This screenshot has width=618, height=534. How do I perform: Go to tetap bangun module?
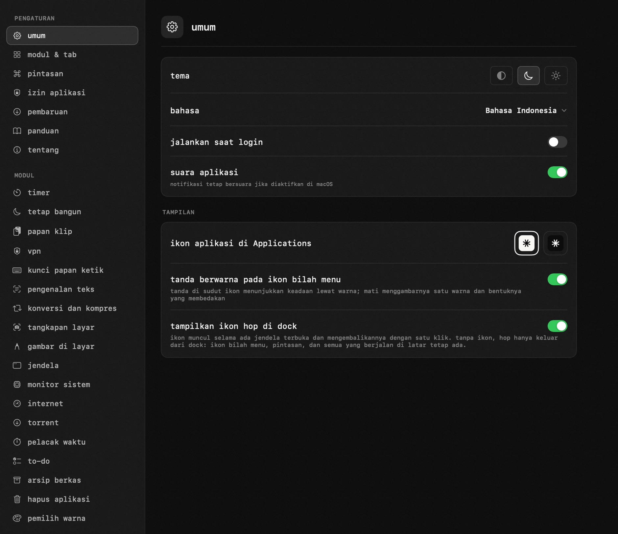click(x=72, y=212)
